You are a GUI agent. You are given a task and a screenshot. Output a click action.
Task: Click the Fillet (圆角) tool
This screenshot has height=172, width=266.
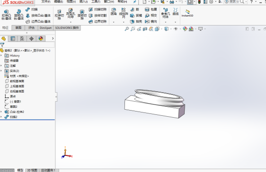point(114,12)
